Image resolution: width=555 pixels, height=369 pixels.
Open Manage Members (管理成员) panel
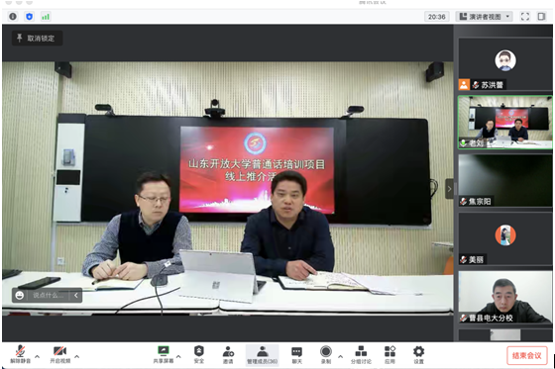(263, 354)
